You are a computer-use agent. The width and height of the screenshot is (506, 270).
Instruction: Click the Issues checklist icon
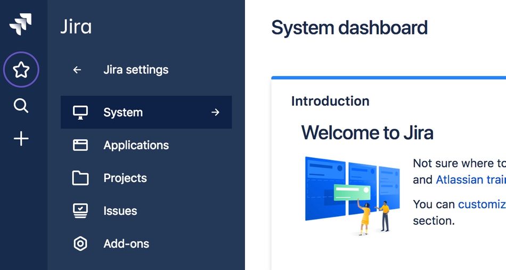coord(80,210)
